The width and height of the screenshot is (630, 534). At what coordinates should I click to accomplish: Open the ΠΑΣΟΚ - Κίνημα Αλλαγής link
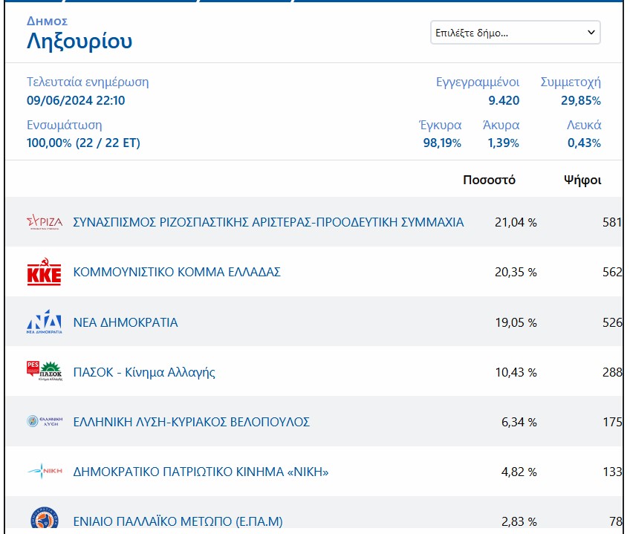(144, 373)
